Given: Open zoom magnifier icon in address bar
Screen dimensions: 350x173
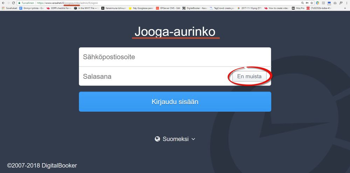Looking at the screenshot, I should tap(302, 3).
